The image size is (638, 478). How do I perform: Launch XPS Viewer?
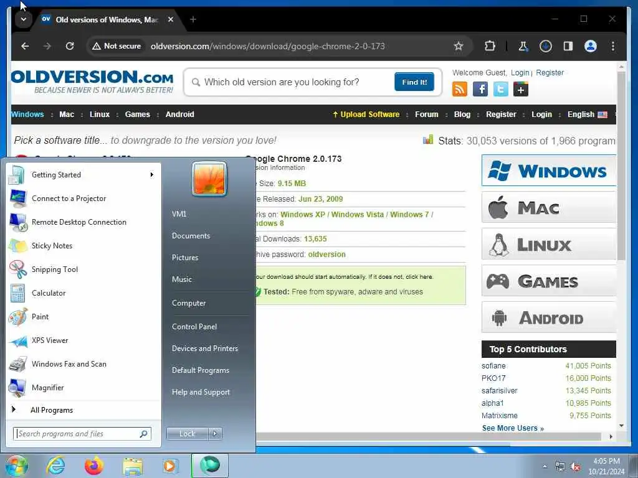point(83,340)
